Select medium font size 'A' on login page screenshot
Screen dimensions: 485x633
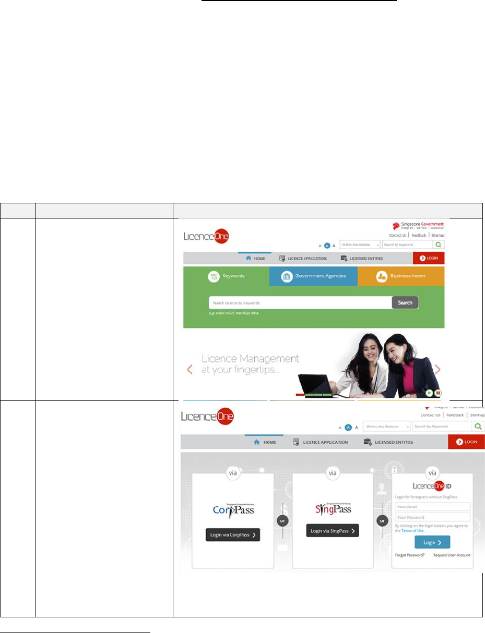(348, 427)
